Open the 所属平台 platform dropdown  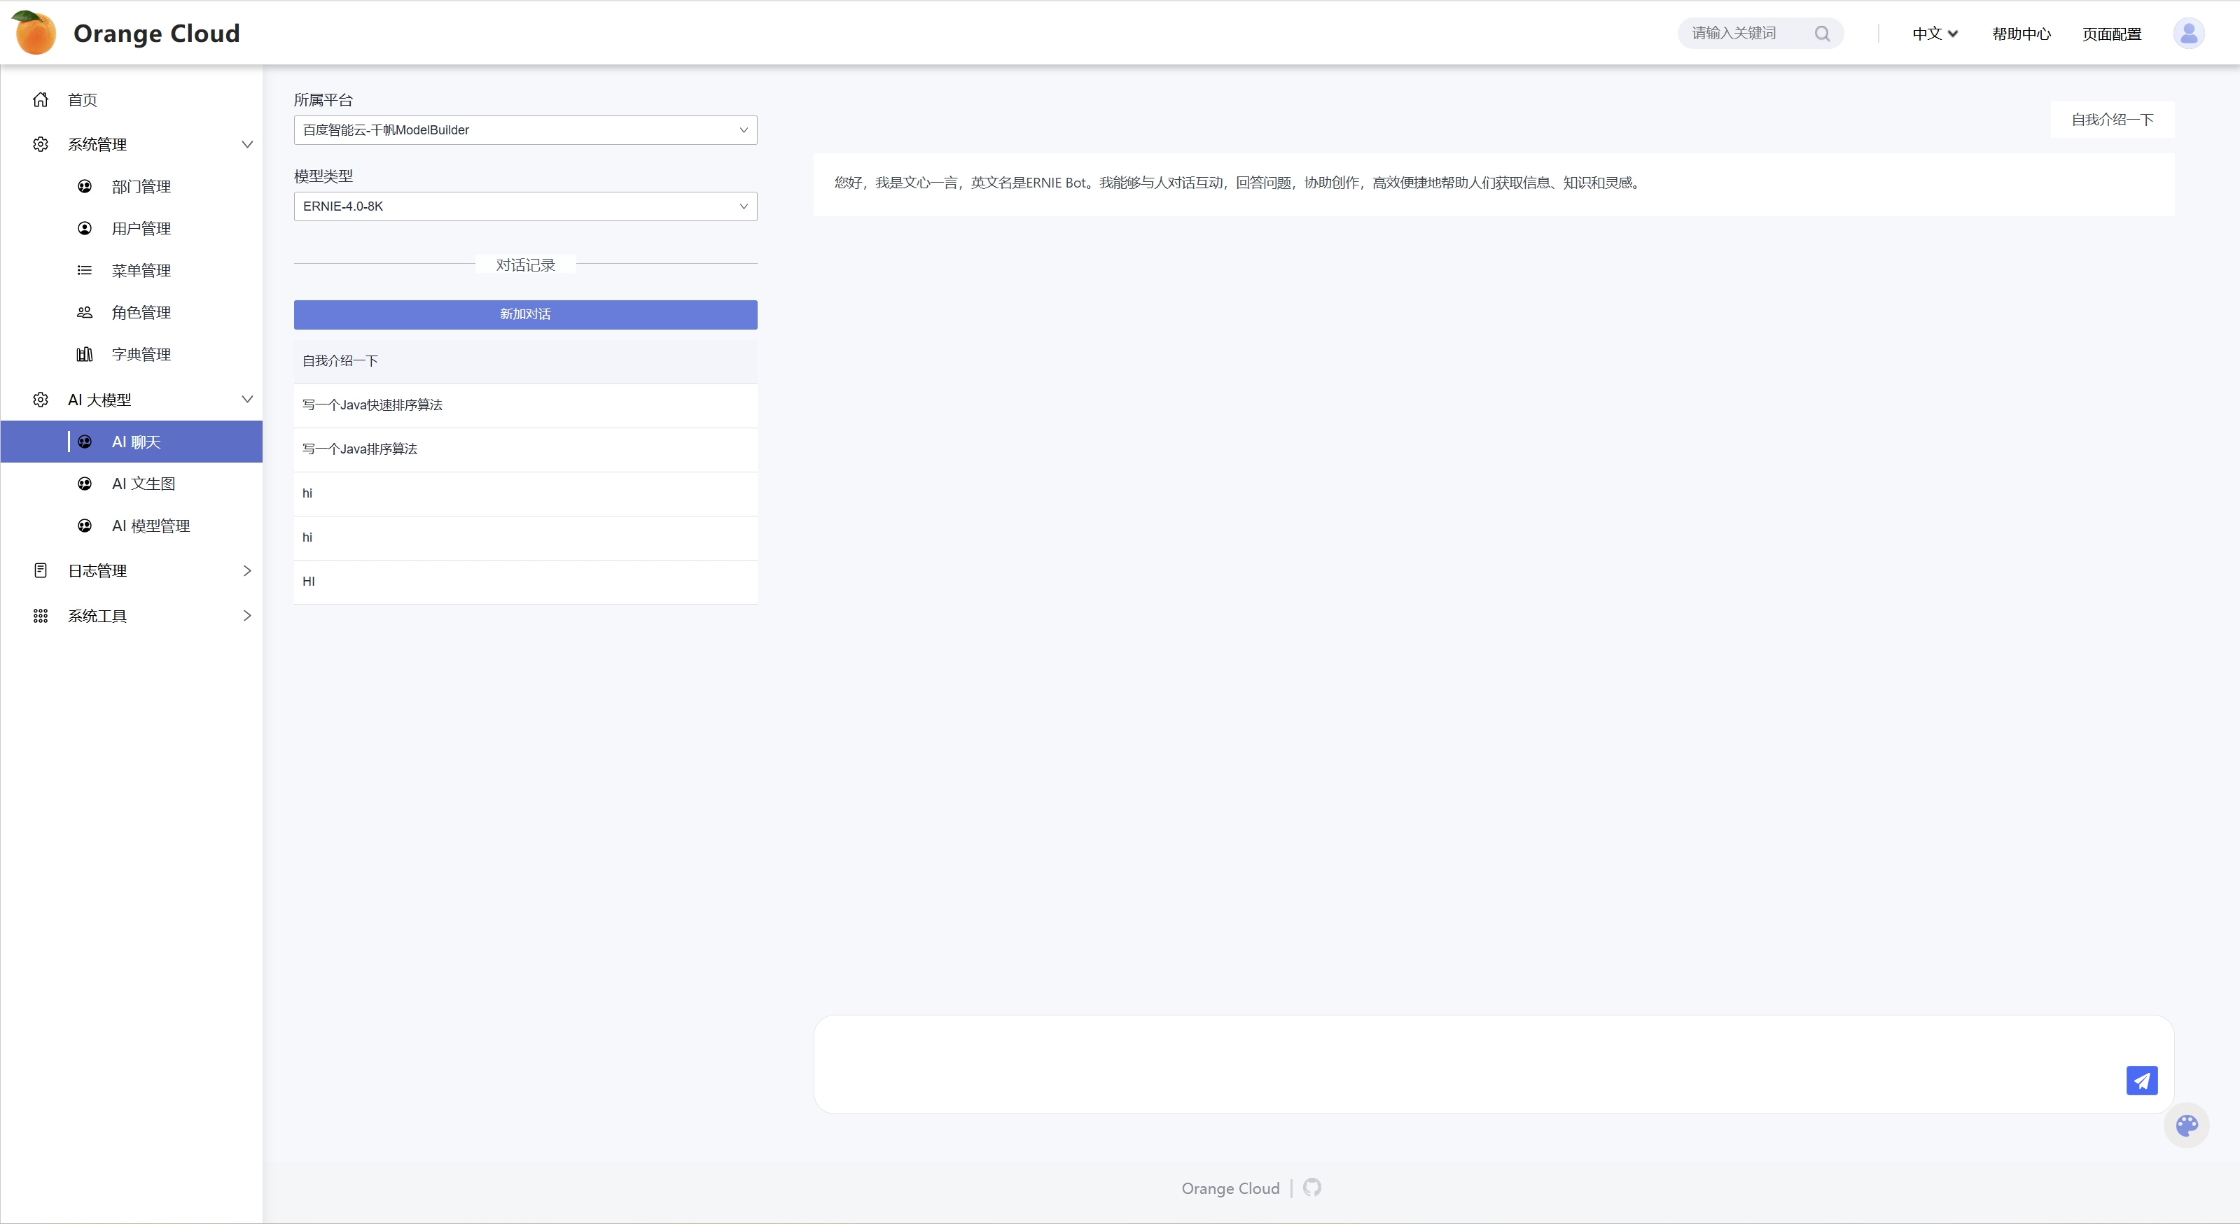[525, 130]
